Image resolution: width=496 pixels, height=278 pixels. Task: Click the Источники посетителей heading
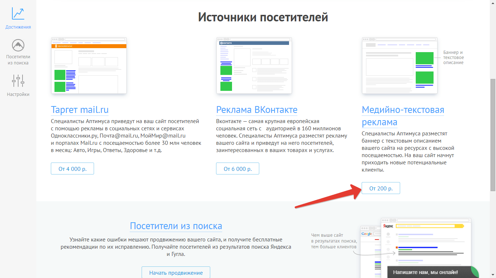click(x=263, y=17)
